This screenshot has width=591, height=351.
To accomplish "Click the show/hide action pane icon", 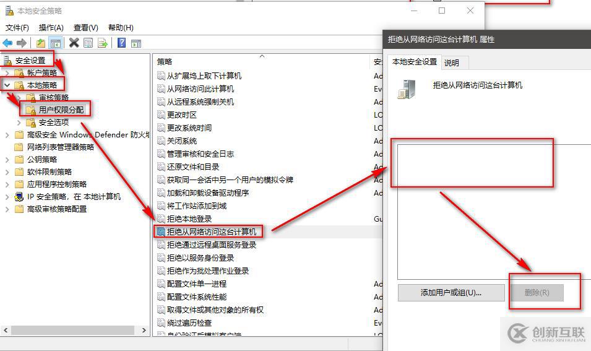I will 136,43.
